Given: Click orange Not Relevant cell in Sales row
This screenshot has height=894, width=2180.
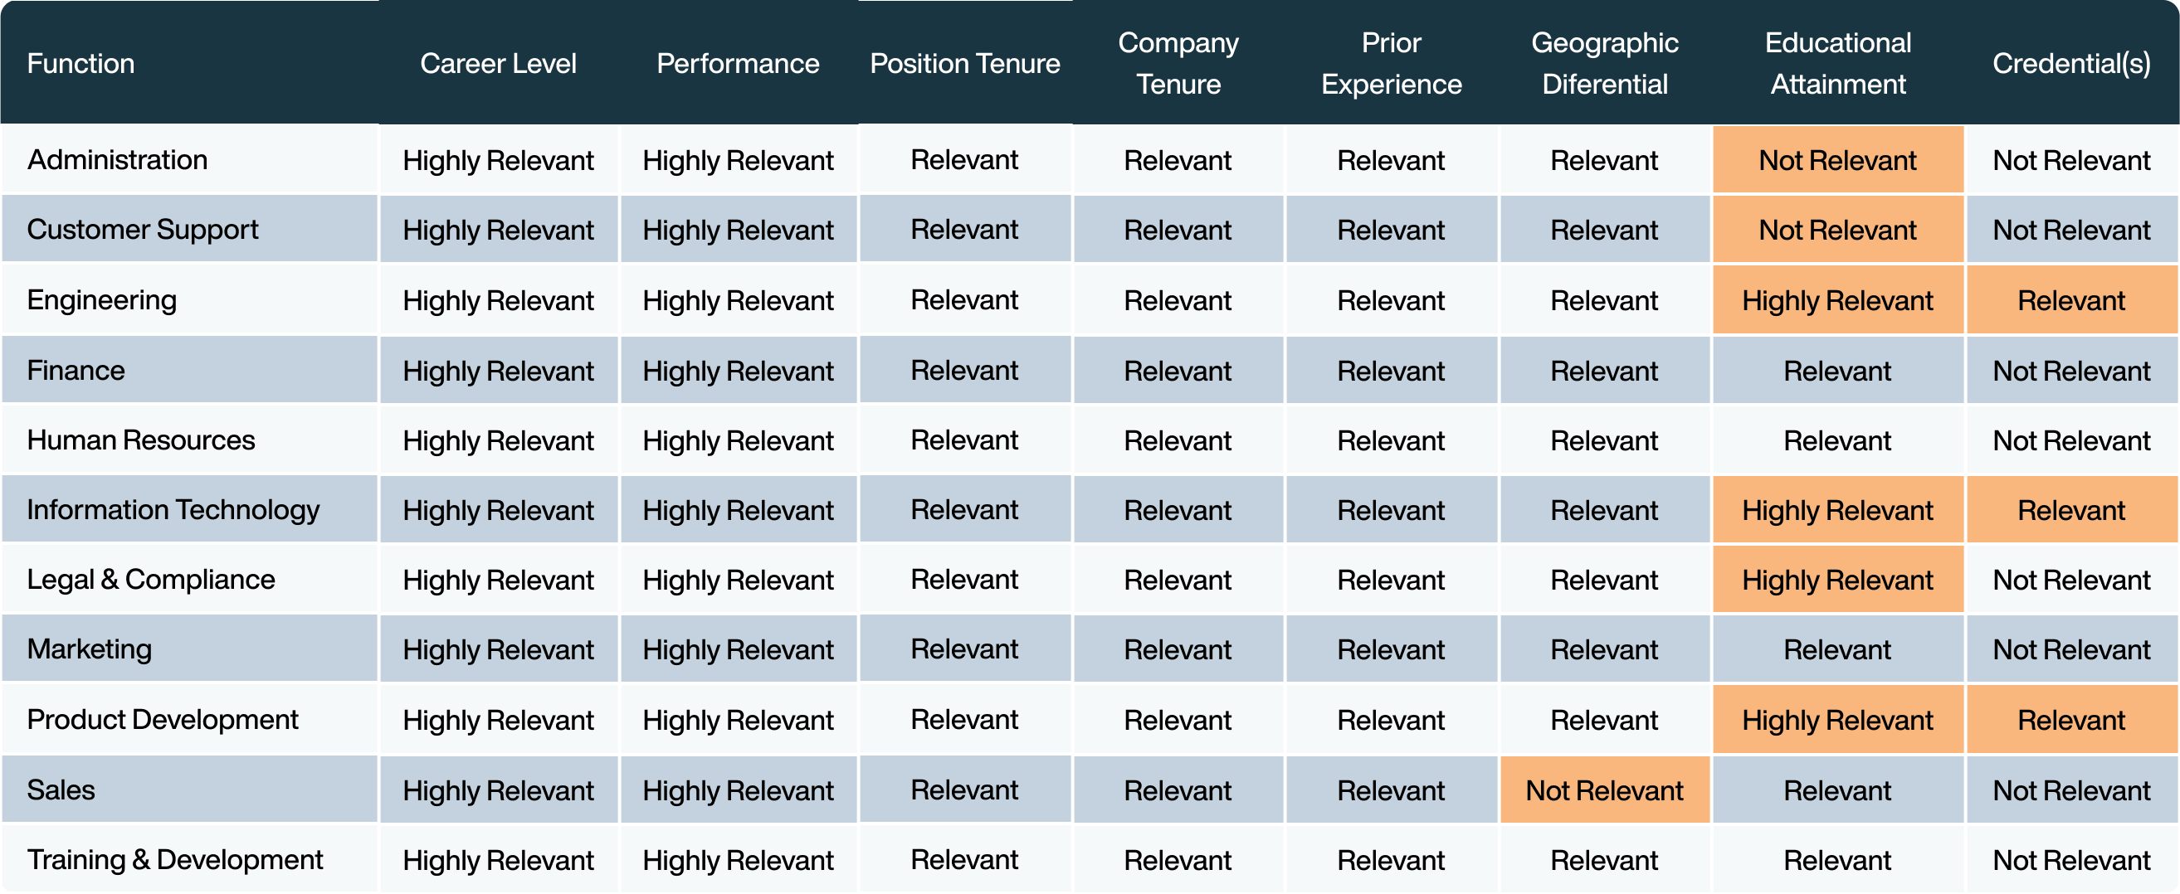Looking at the screenshot, I should point(1605,790).
